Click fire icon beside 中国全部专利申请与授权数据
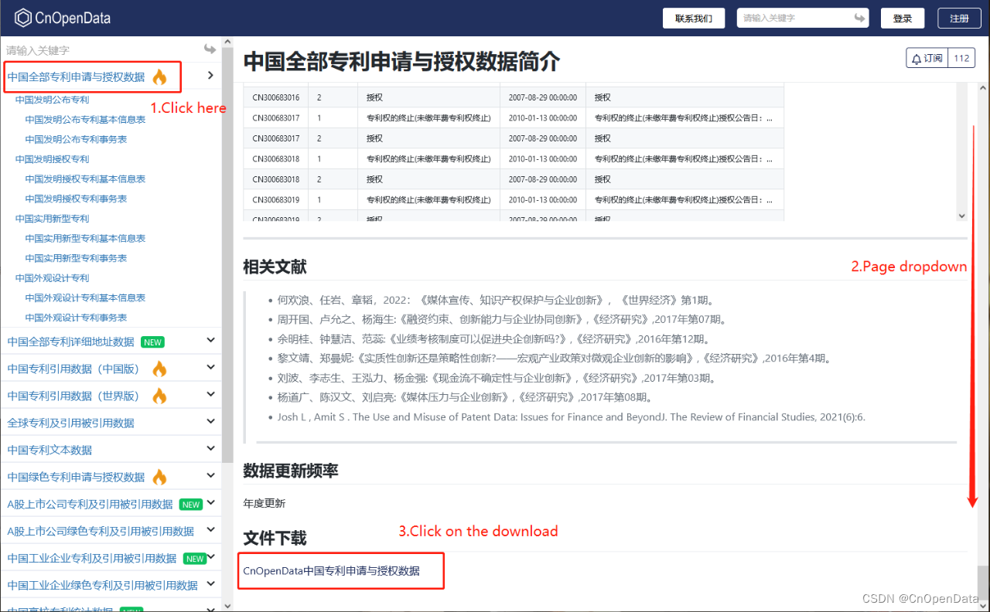 (x=159, y=76)
